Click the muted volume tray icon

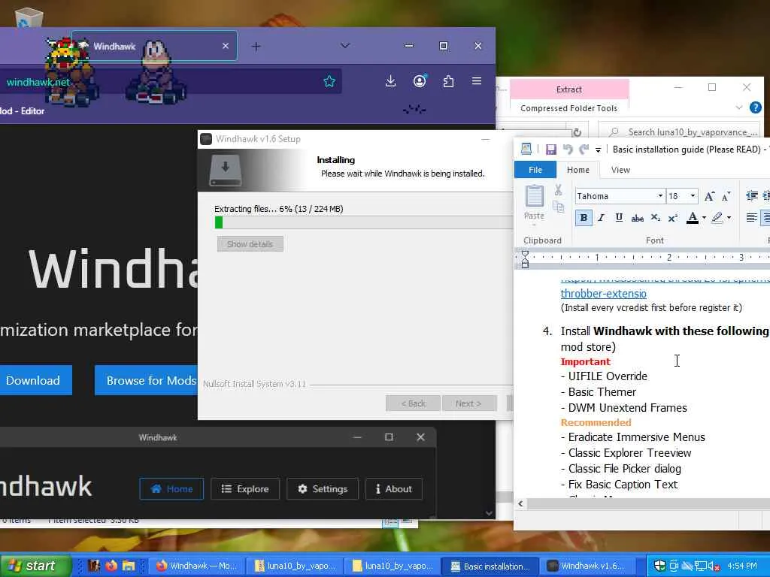714,566
